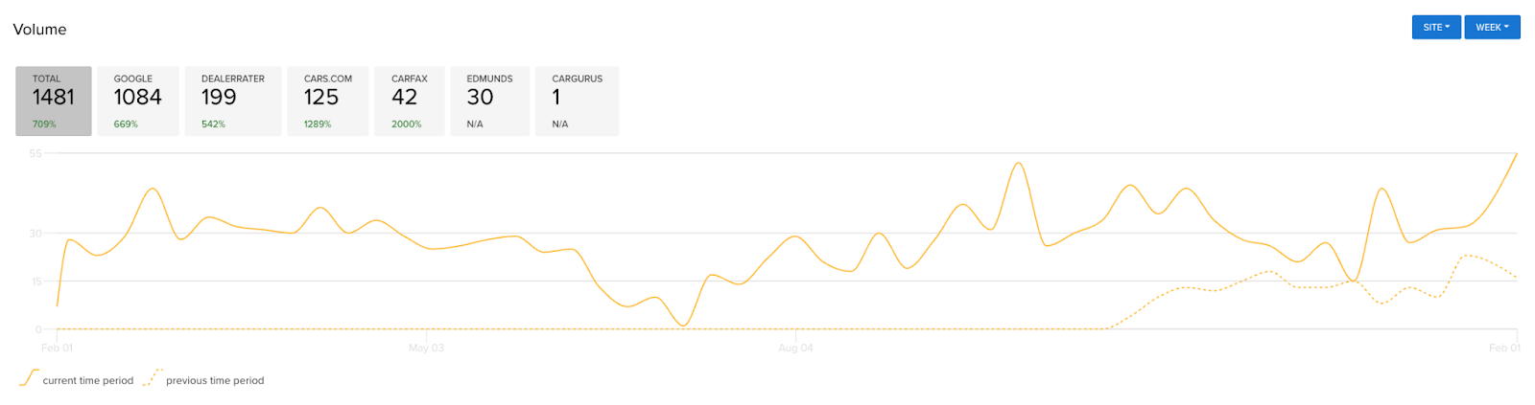Select the TOTAL volume tab
Viewport: 1535px width, 405px height.
point(54,101)
